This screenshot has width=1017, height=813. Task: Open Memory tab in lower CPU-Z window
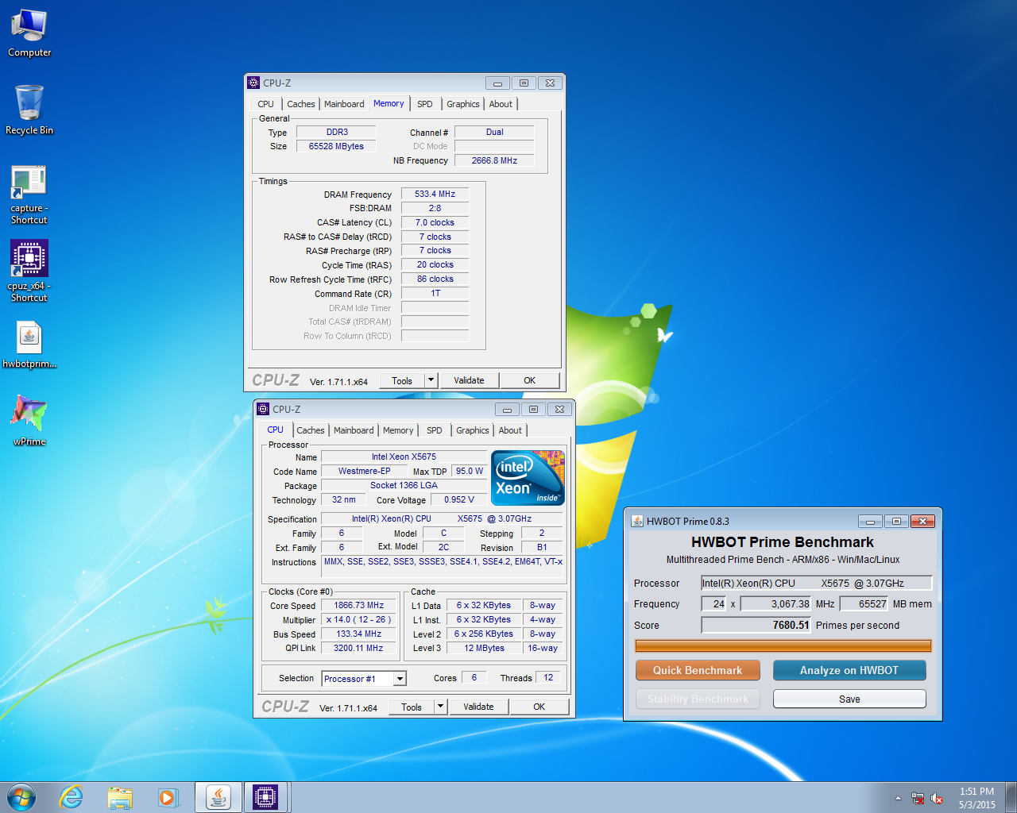(x=398, y=430)
